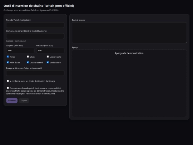This screenshot has height=145, width=193.
Task: Click the Aperçu de démonstration preview area
Action: [129, 83]
